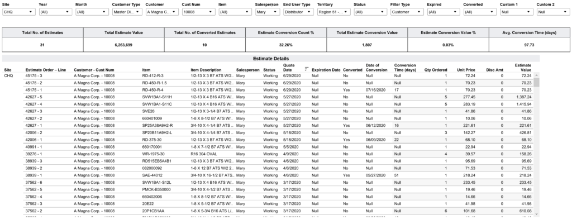The image size is (572, 219).
Task: Click the Total Estimate Conversion Value 1,807
Action: pos(367,45)
